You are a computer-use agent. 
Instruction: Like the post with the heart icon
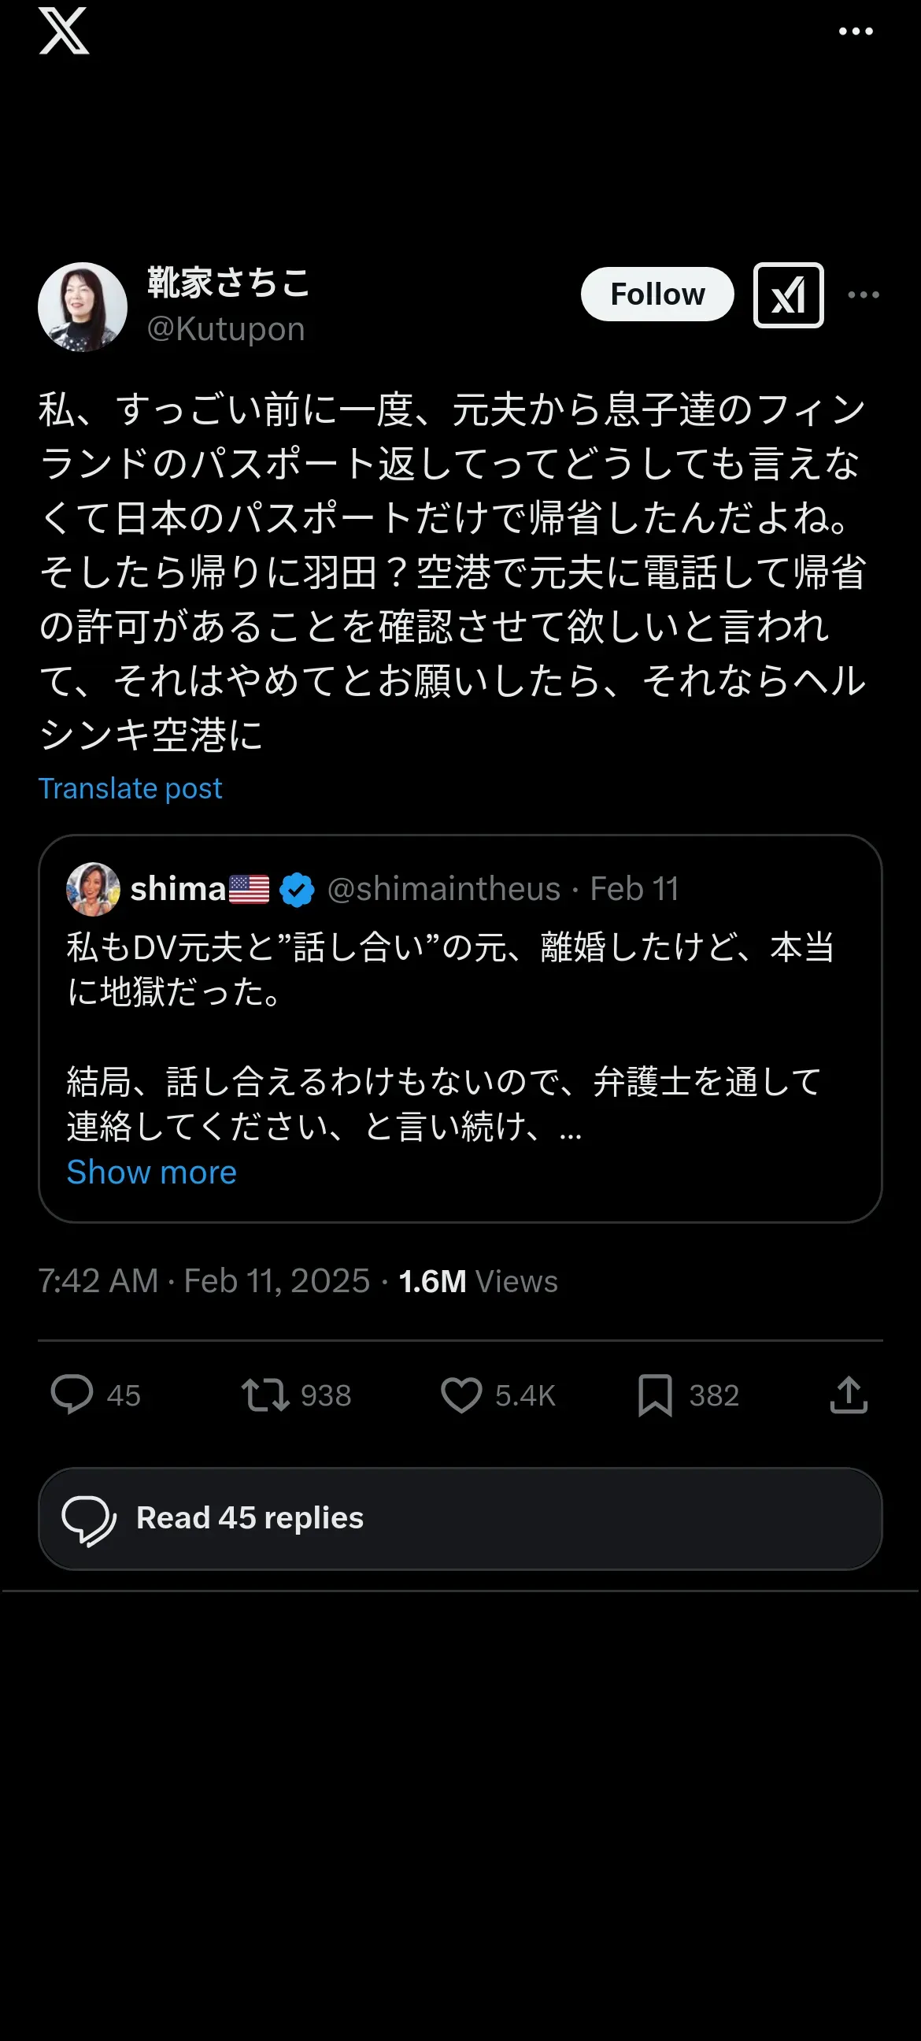coord(461,1395)
